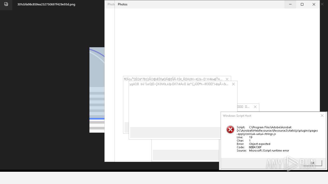This screenshot has height=184, width=328.
Task: Click the 'Object expected' error text
Action: (260, 144)
